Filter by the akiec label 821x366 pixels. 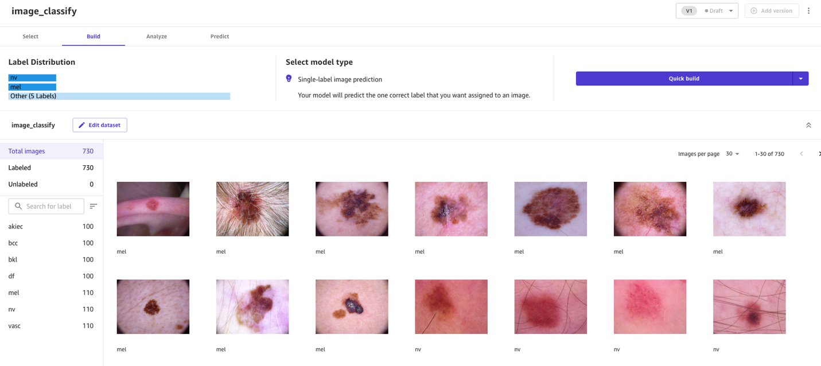click(51, 226)
